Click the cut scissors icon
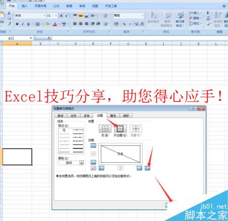 (x=9, y=13)
